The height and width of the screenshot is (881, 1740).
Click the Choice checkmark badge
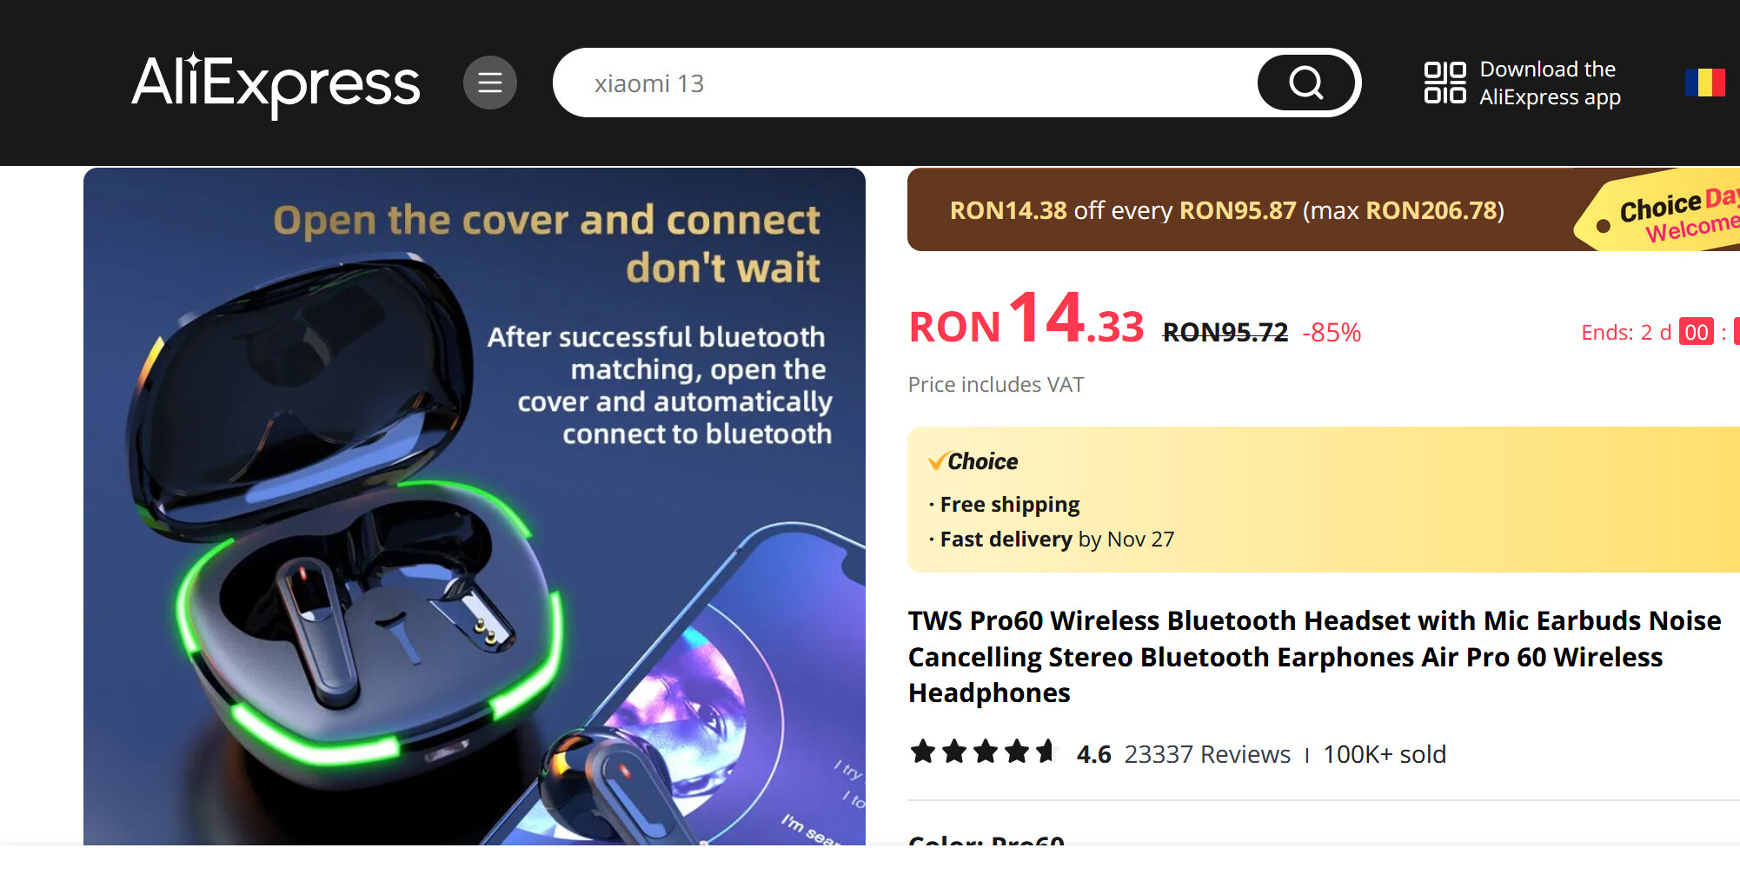pyautogui.click(x=973, y=461)
